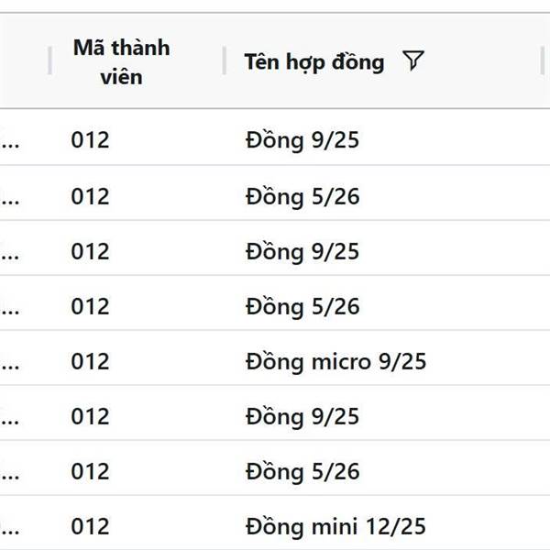This screenshot has height=550, width=550.
Task: Click member code 012 in first row
Action: click(90, 140)
